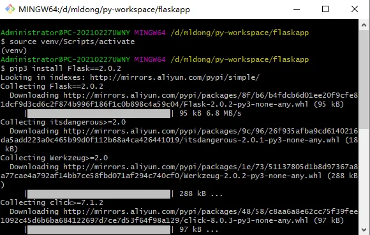Click the second Administrator@PC-20210227UWNY prompt
The height and width of the screenshot is (235, 370).
[65, 59]
